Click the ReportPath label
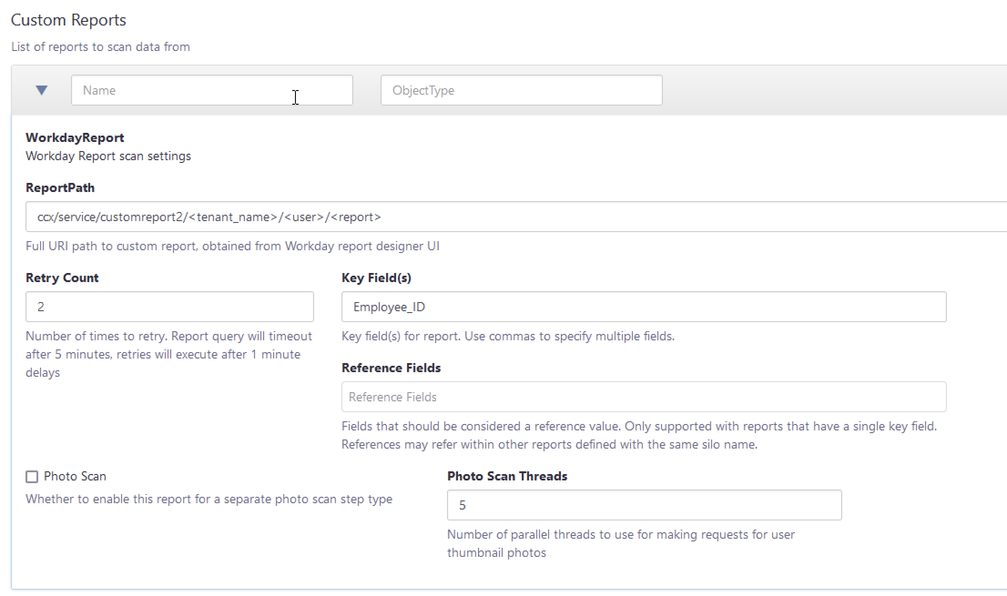 [x=60, y=187]
